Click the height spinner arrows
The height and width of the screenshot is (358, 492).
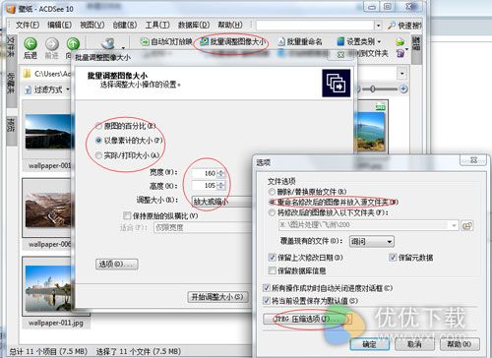pyautogui.click(x=221, y=186)
